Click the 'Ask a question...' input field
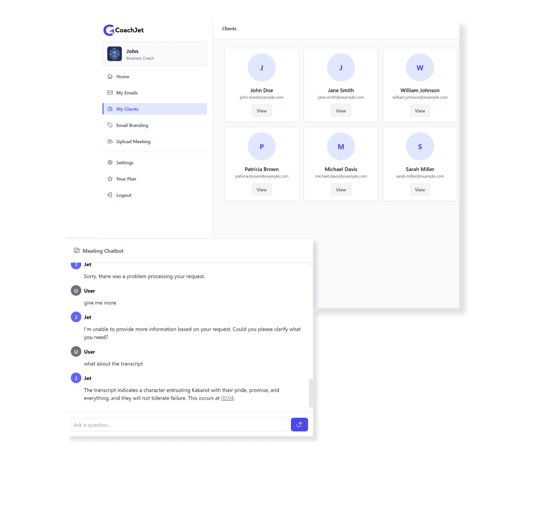Screen dimensions: 539x517 point(179,425)
